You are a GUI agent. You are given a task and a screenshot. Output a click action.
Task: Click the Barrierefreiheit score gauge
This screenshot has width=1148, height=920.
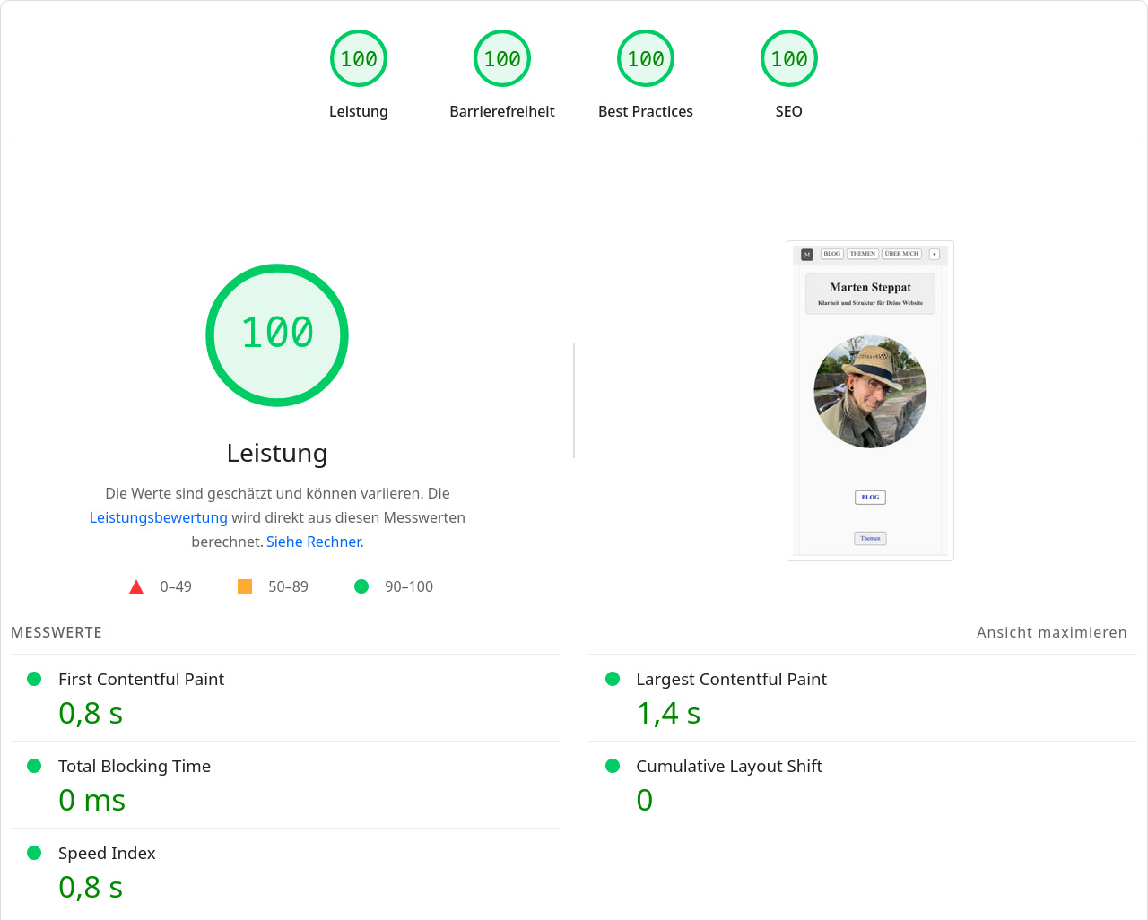coord(502,58)
